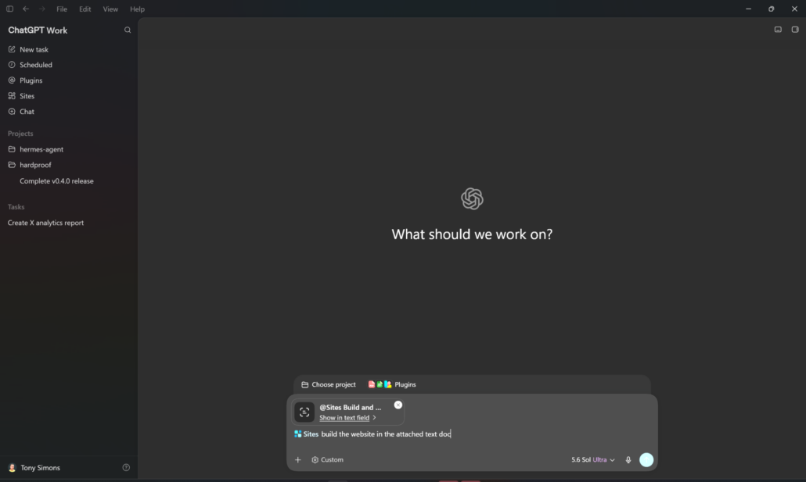Start voice dictation with microphone icon
This screenshot has height=482, width=806.
628,459
